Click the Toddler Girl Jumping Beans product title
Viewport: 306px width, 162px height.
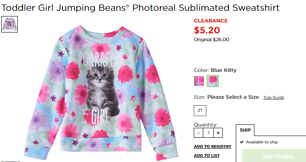[140, 8]
